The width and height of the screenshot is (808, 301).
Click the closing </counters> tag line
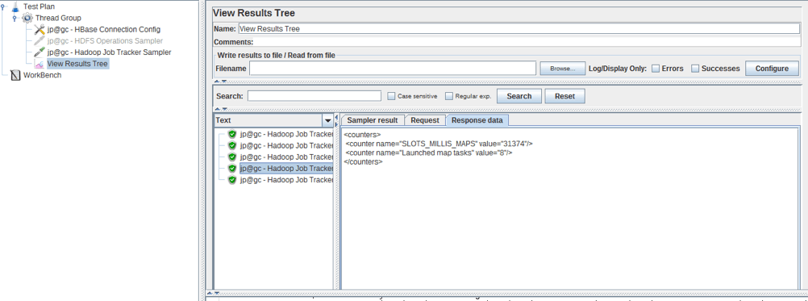point(364,161)
